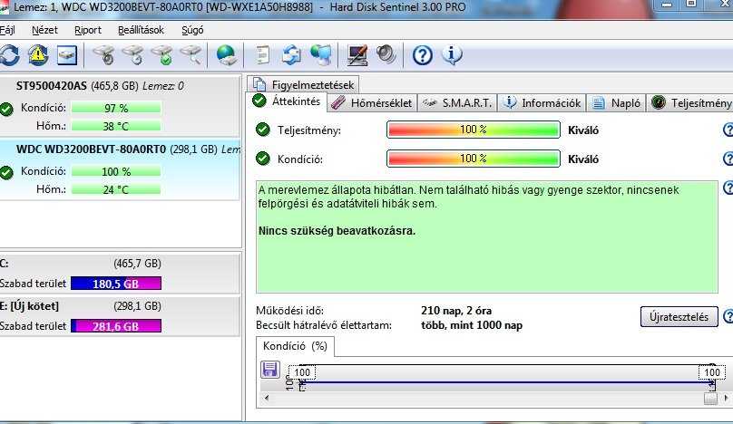Click the hard disk drive toolbar icon
The height and width of the screenshot is (424, 733).
tap(67, 55)
